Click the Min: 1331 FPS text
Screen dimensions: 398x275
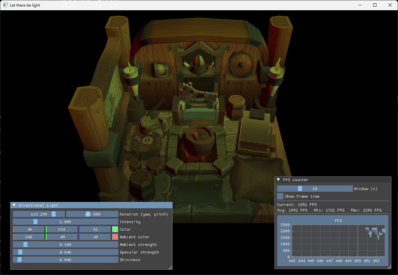pos(329,210)
